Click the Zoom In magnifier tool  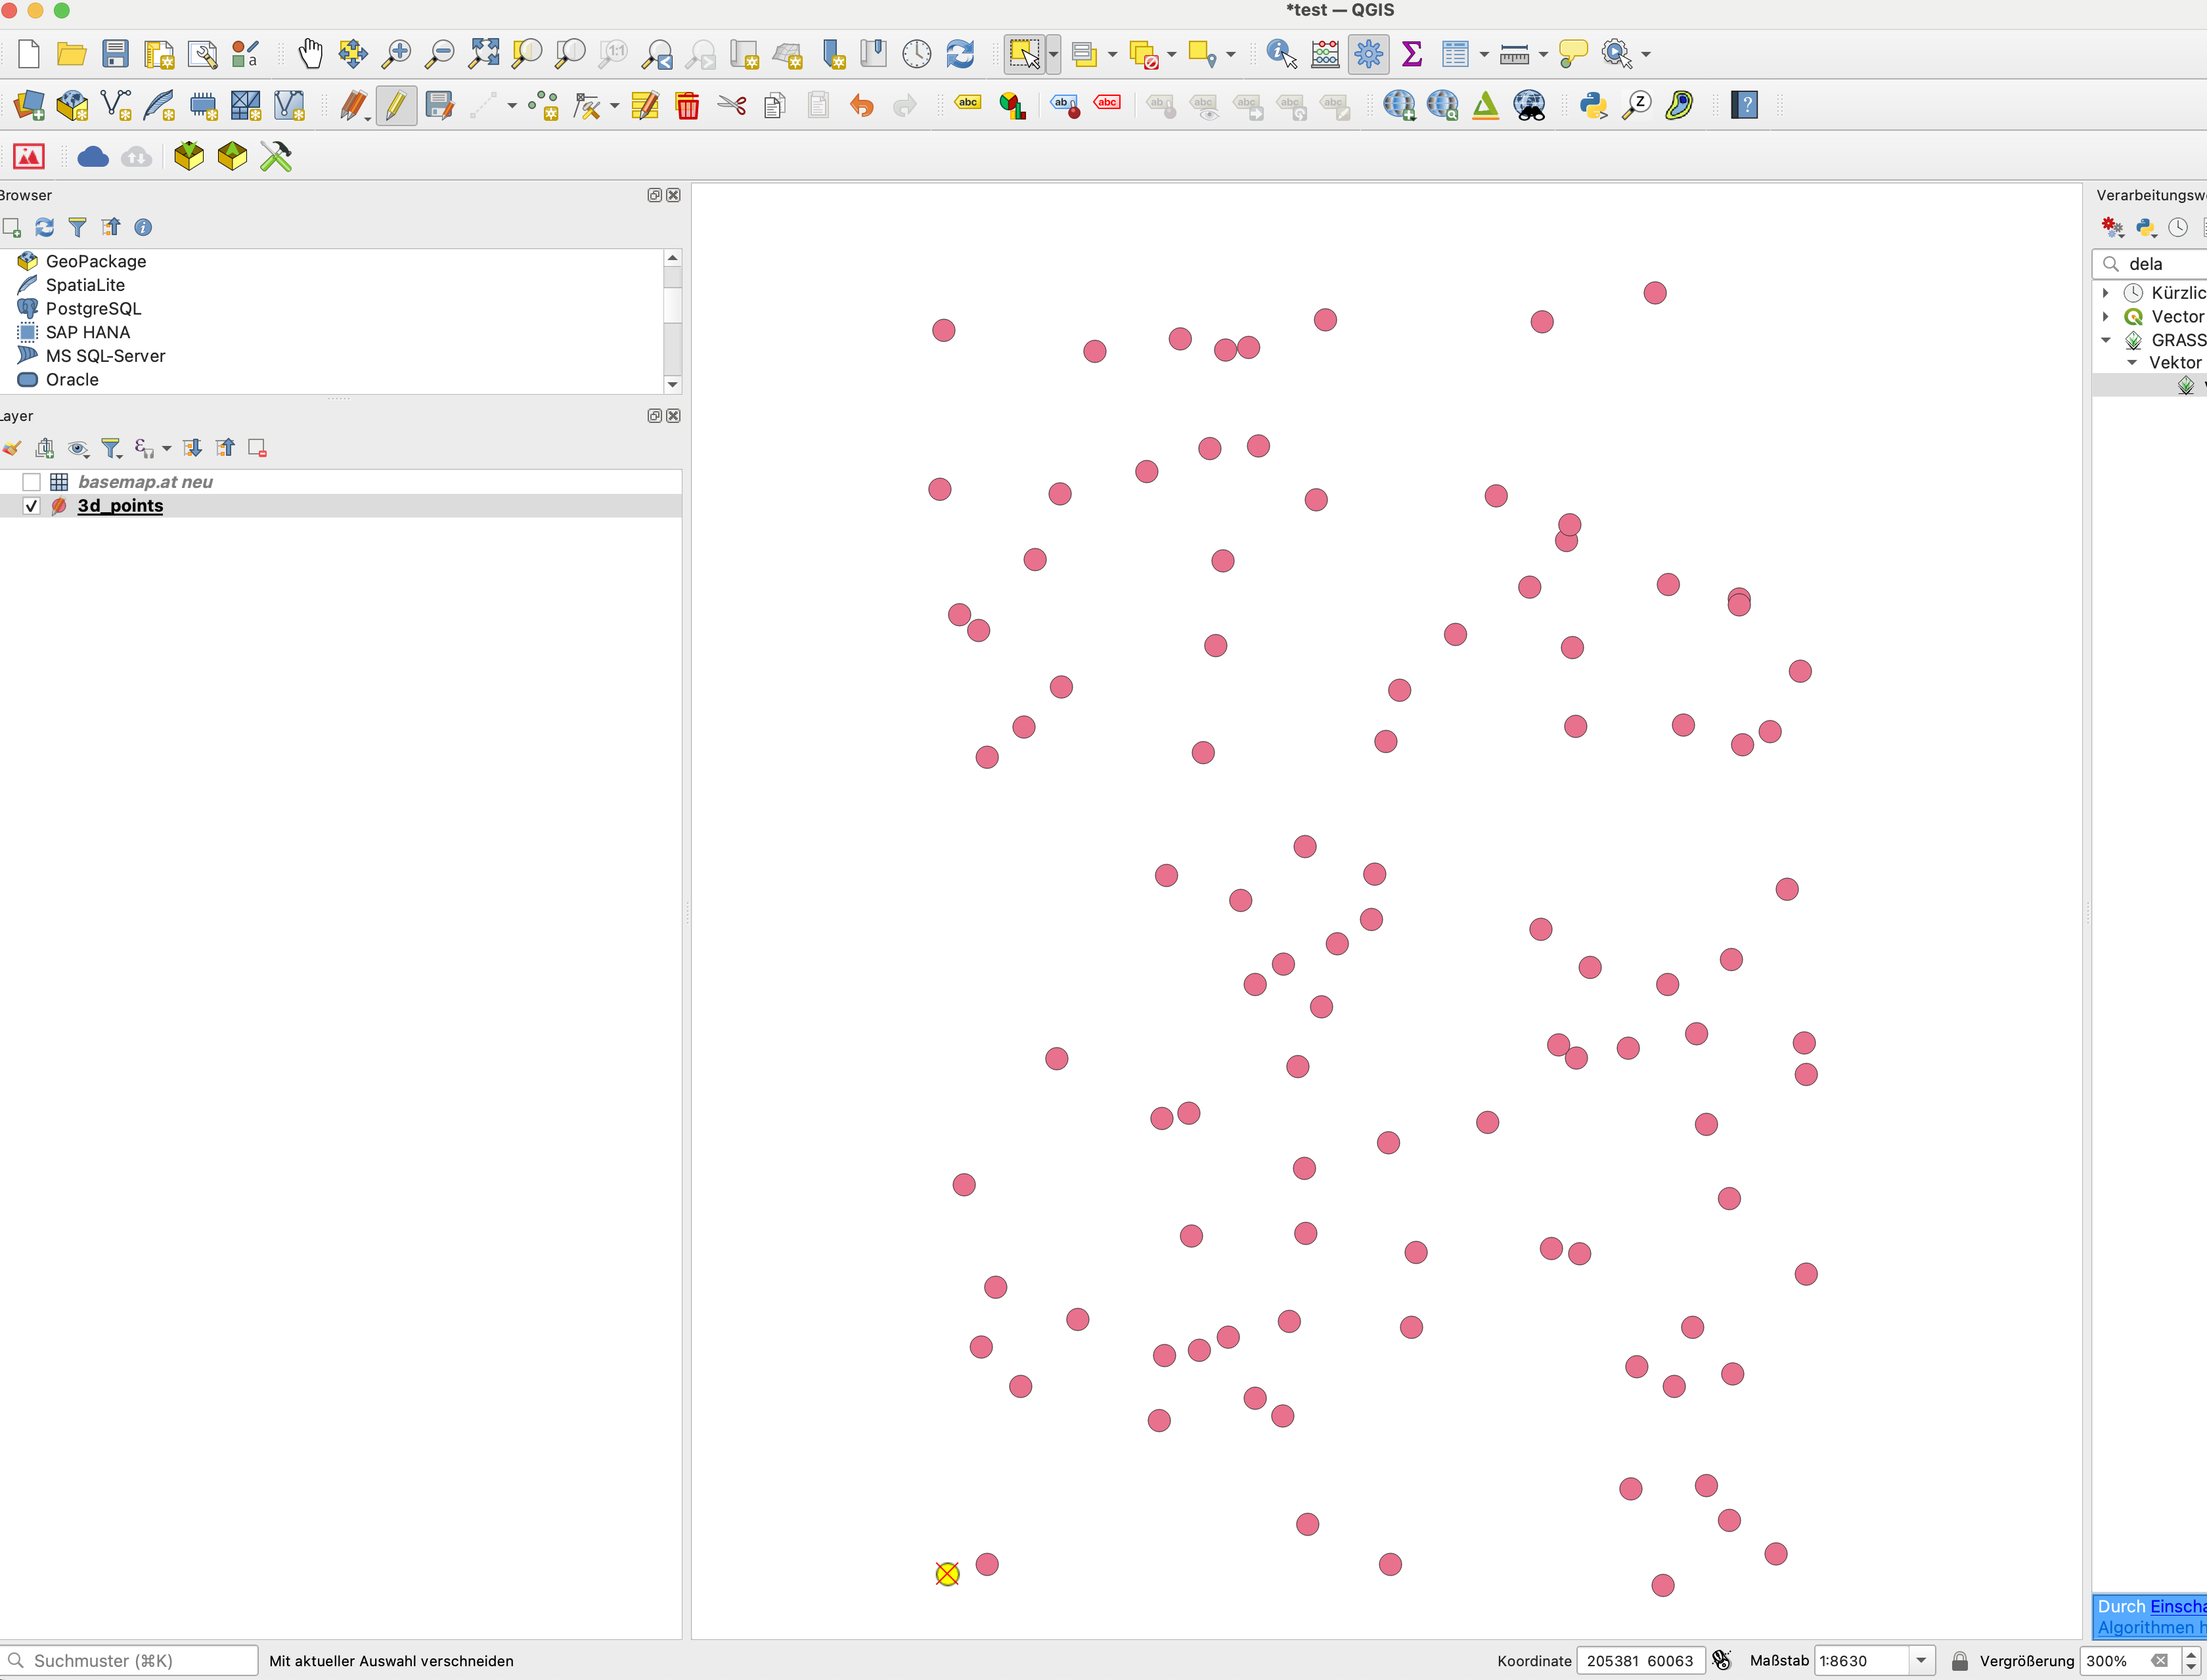click(397, 54)
